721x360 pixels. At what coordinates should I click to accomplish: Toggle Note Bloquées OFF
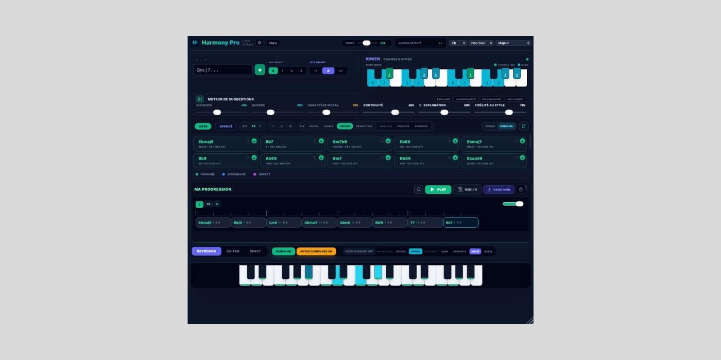coord(359,251)
